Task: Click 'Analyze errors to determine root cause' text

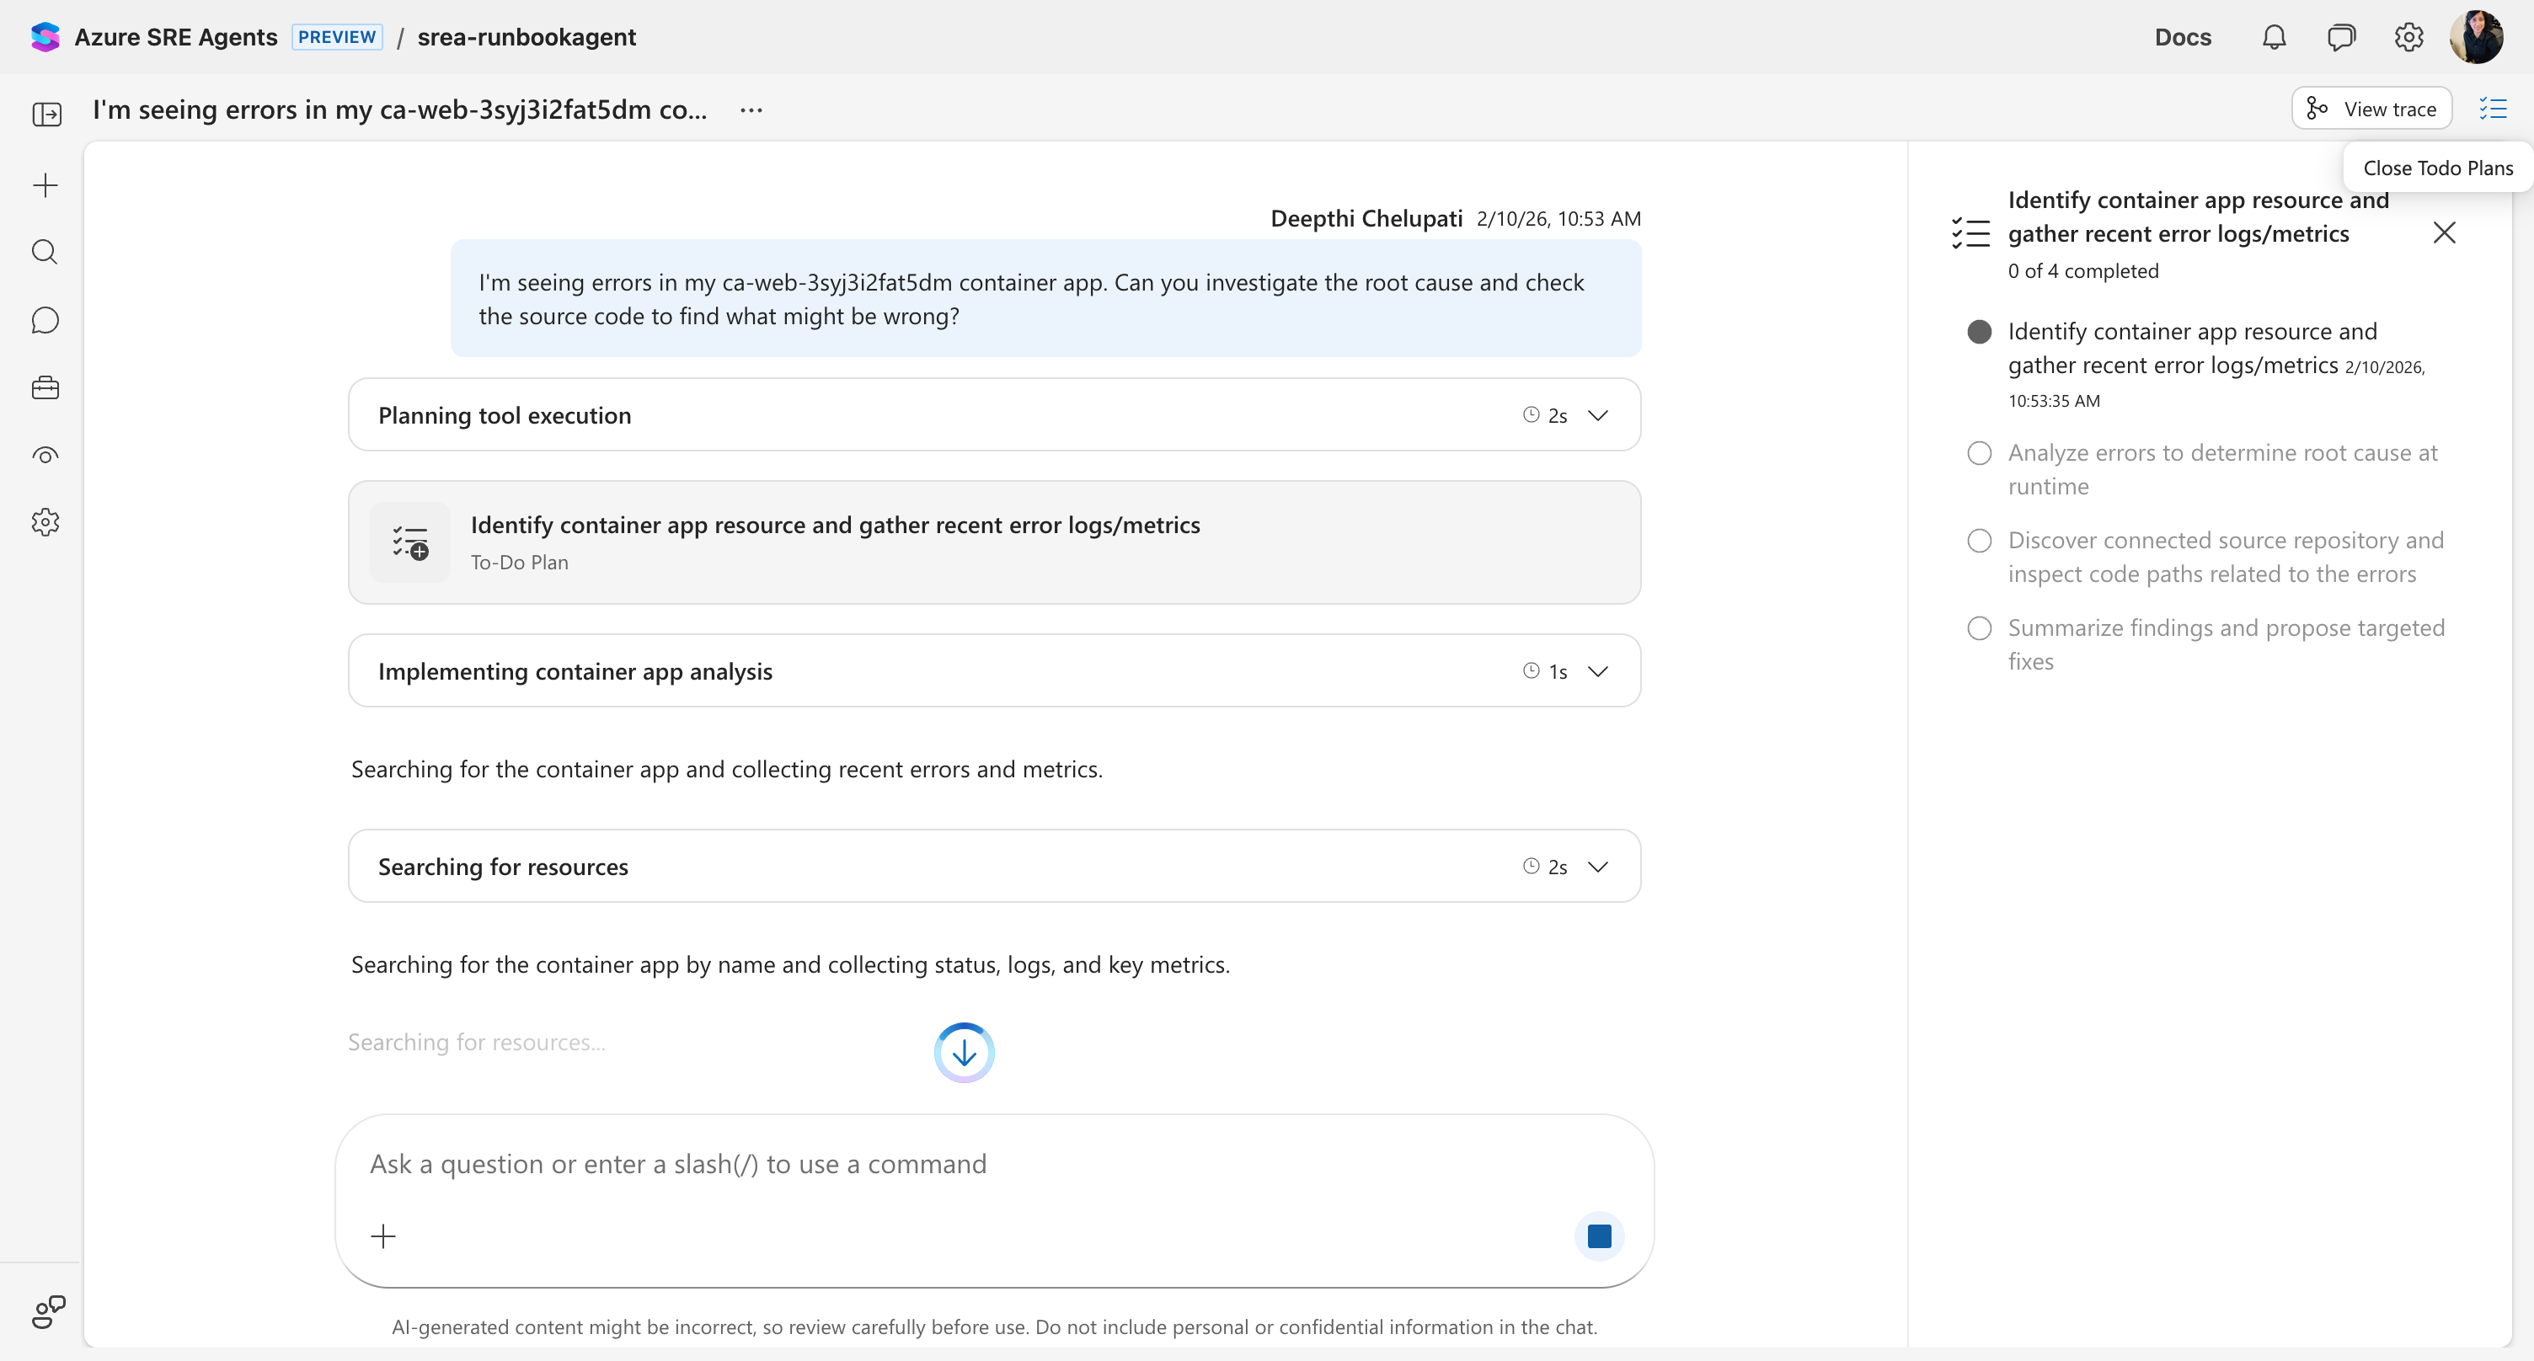Action: point(2223,470)
